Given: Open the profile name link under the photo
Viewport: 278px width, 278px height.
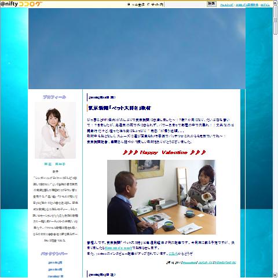Looking at the screenshot, I should click(55, 164).
